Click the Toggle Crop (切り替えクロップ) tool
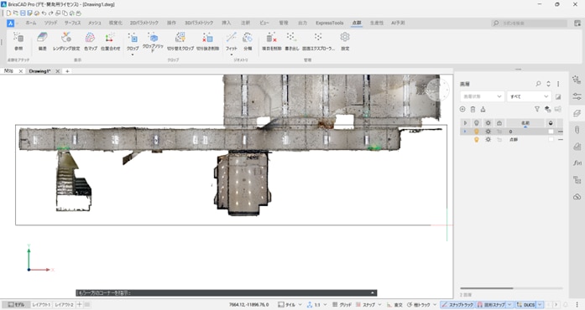585x310 pixels. 180,41
